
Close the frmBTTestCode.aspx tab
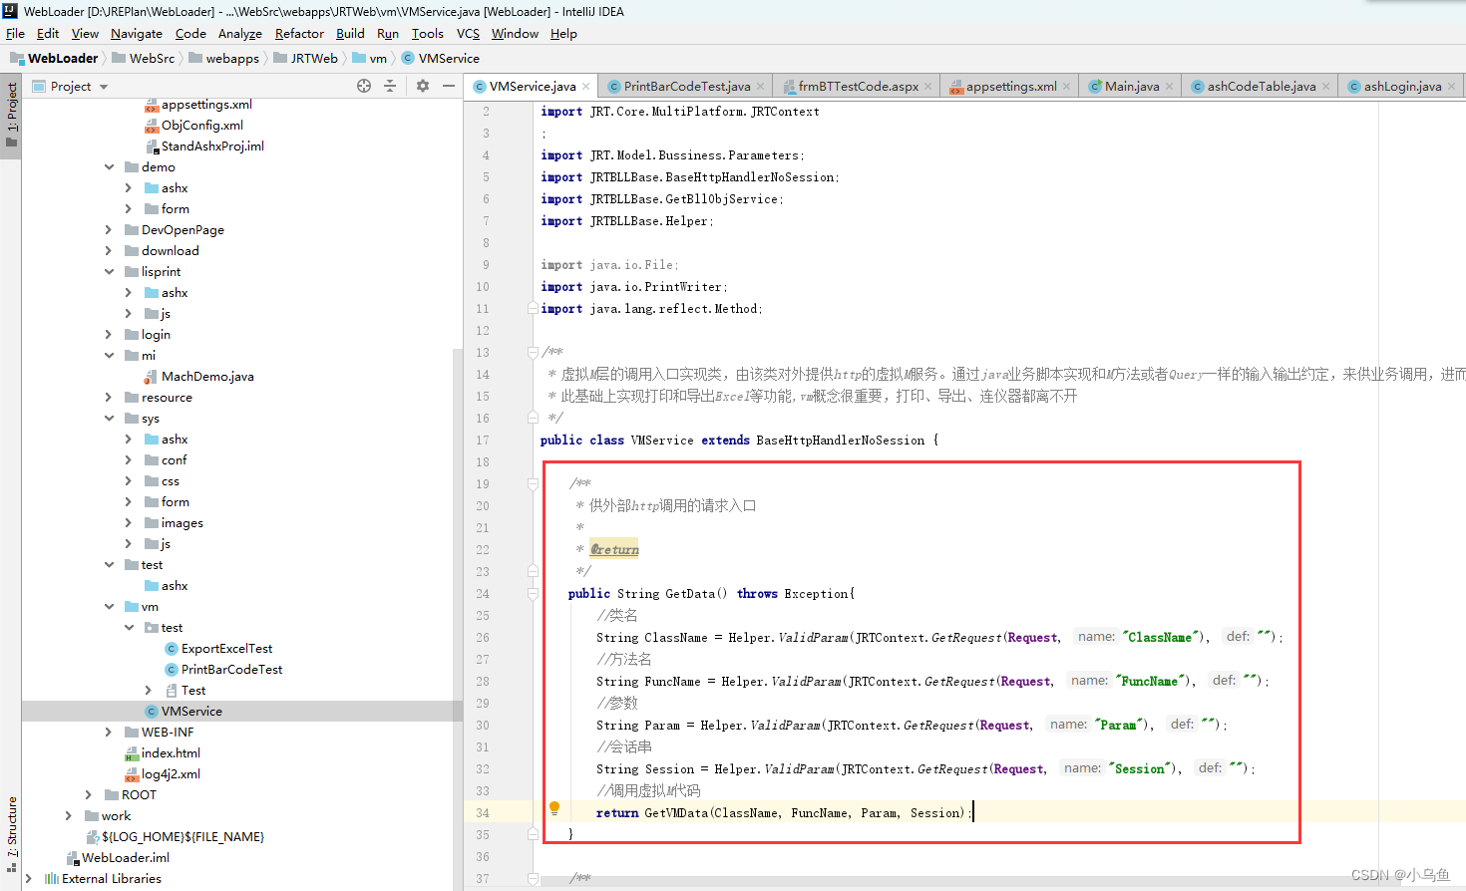(928, 87)
